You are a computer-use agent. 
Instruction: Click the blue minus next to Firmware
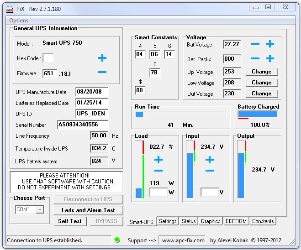(102, 72)
